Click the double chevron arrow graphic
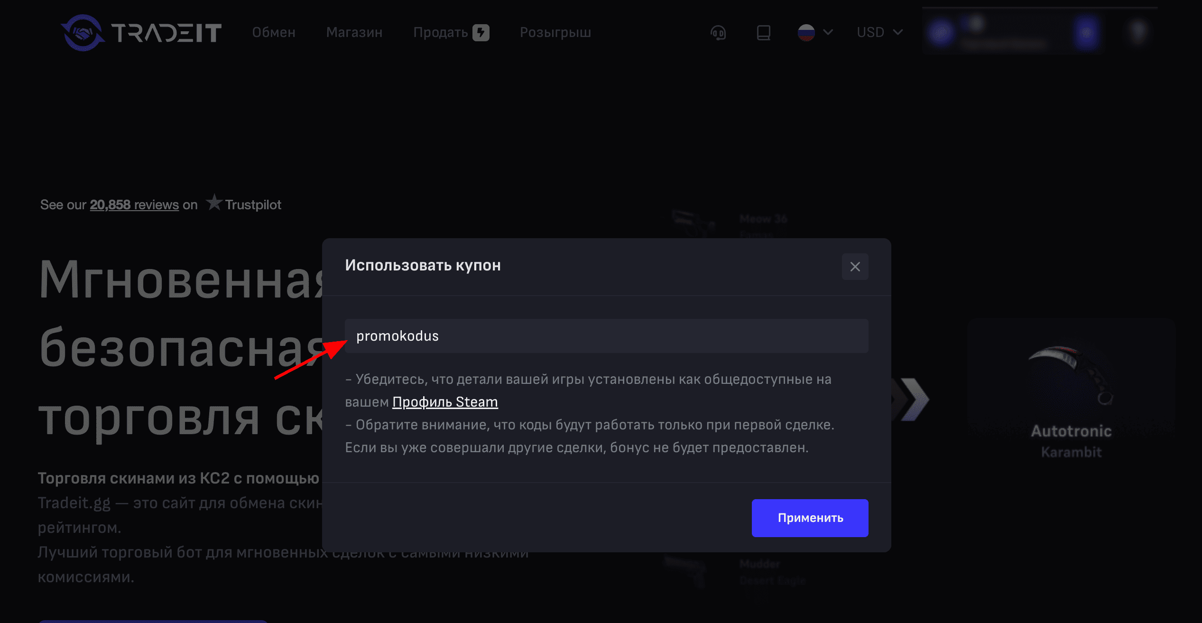Image resolution: width=1202 pixels, height=623 pixels. [911, 399]
